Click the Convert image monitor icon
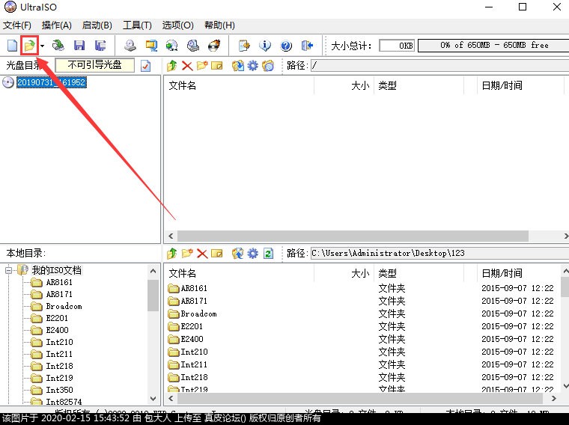Image resolution: width=569 pixels, height=425 pixels. (151, 46)
